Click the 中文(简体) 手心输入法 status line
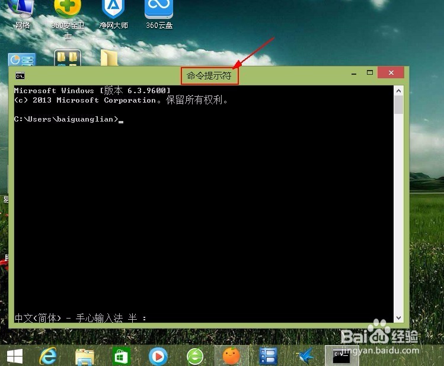This screenshot has height=366, width=444. click(81, 318)
